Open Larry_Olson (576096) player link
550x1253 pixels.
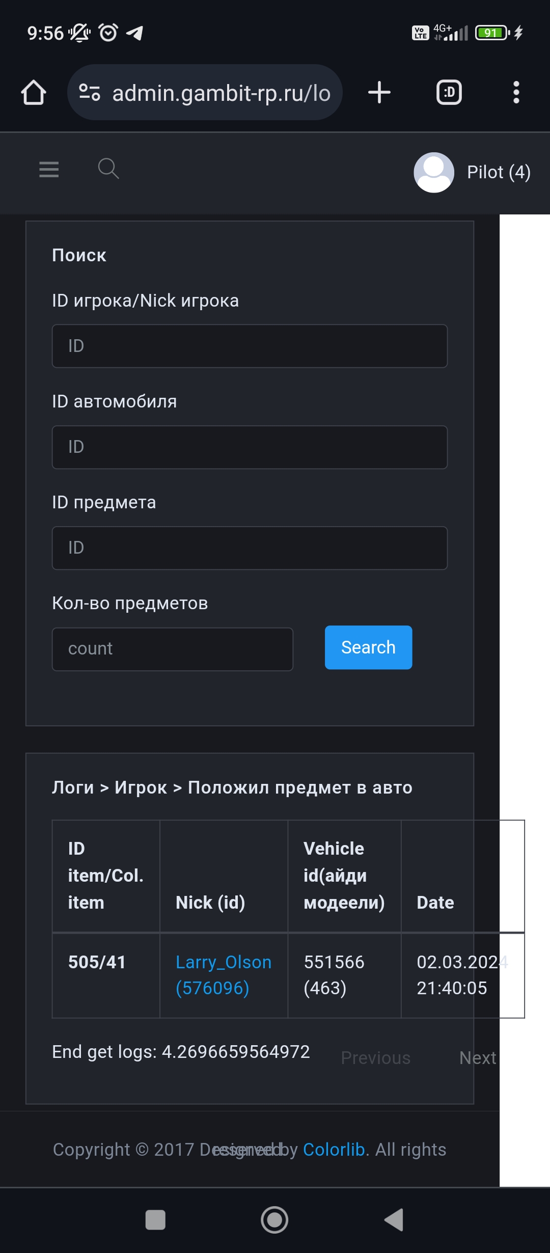click(x=223, y=975)
